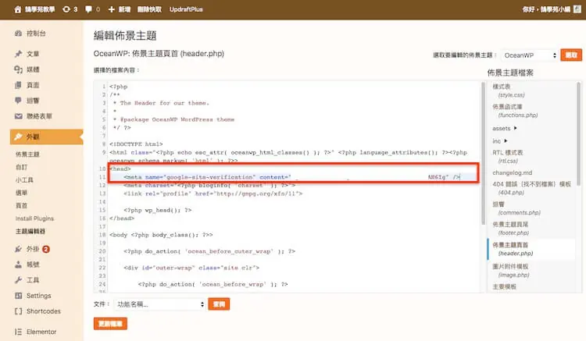Image resolution: width=586 pixels, height=341 pixels.
Task: Open the 頁首 submenu item
Action: [21, 205]
